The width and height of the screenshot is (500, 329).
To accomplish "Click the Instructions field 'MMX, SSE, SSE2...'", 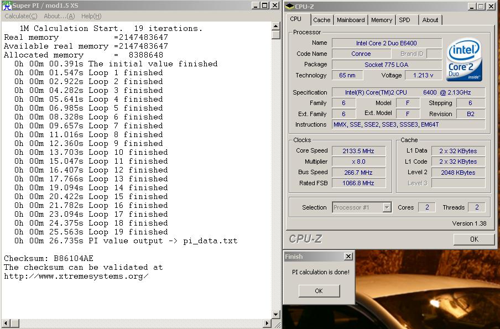I will 409,124.
